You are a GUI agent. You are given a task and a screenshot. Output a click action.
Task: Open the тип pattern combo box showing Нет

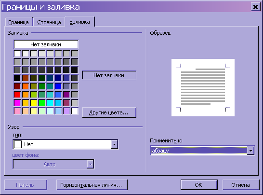pos(66,144)
